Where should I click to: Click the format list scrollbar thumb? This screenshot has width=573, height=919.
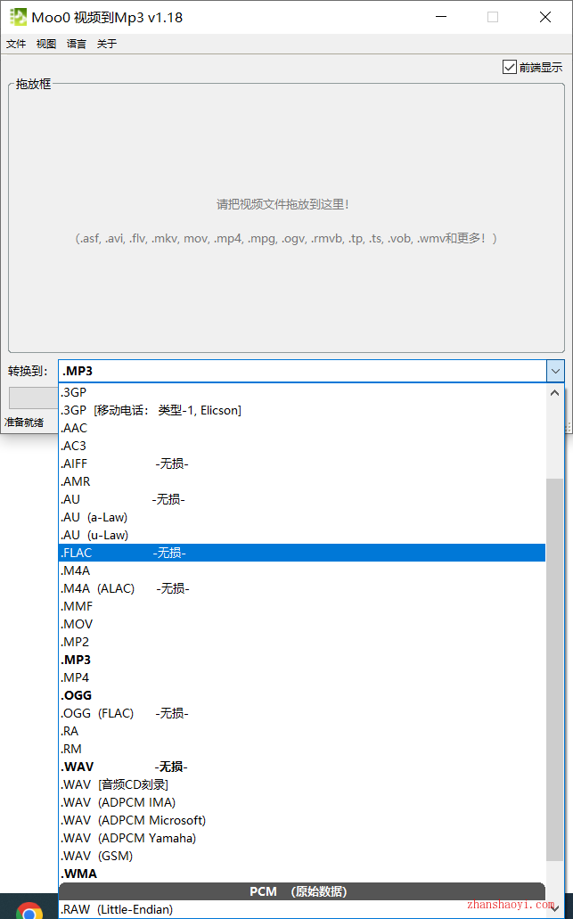coord(555,669)
